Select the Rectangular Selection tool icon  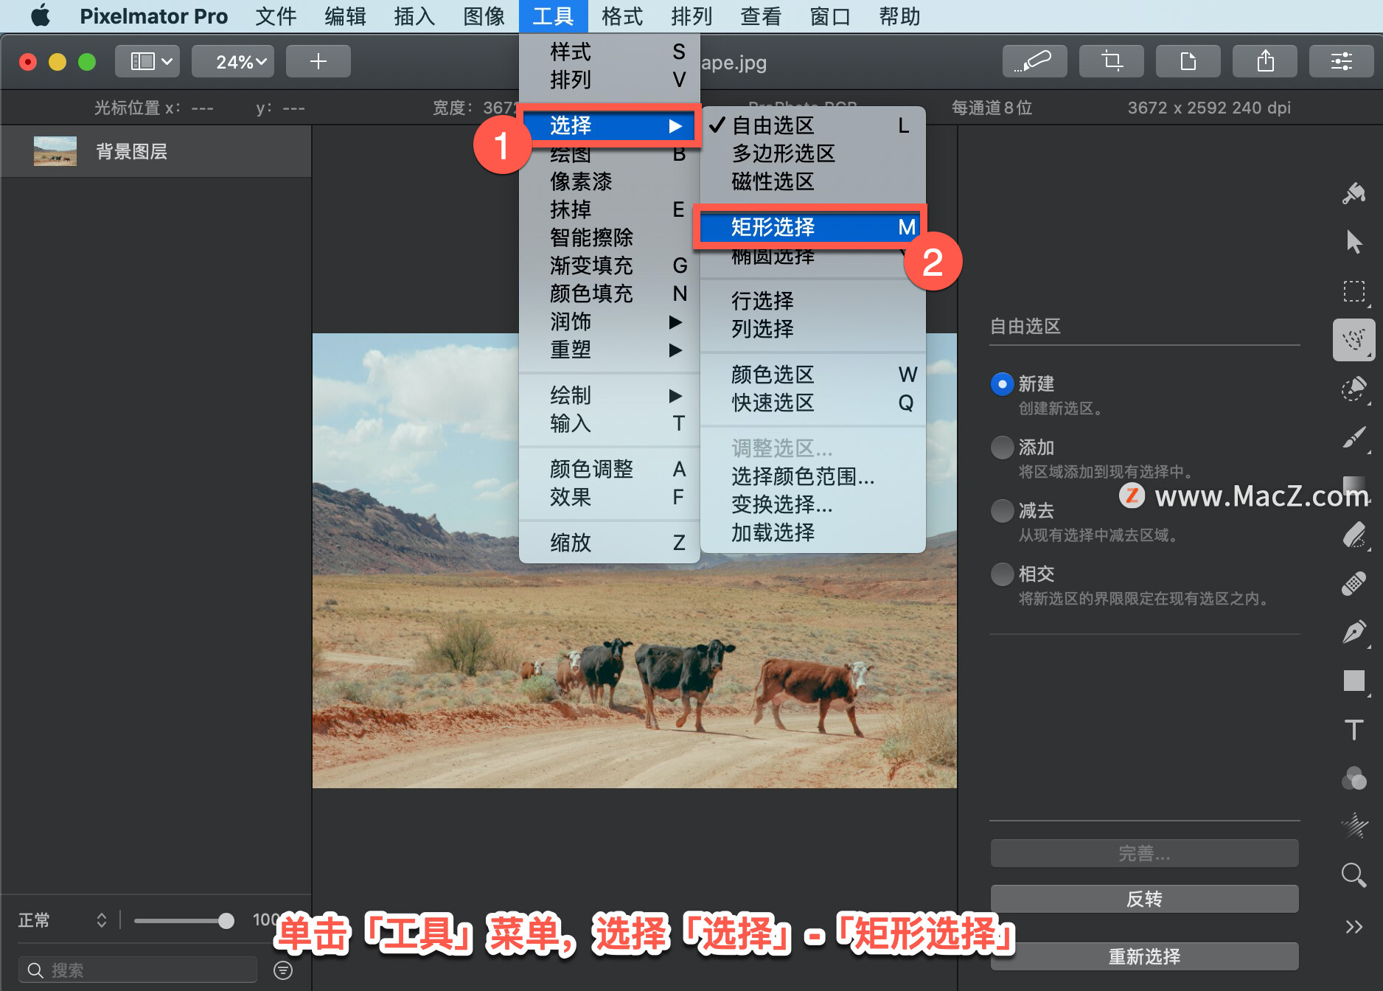coord(1354,291)
